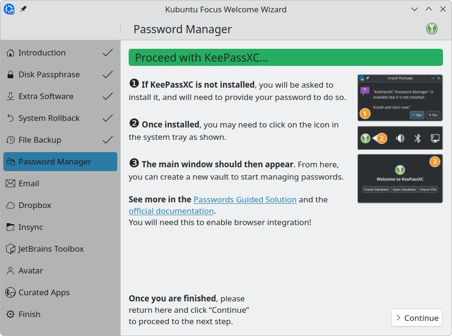Select the Extra Software step
The width and height of the screenshot is (452, 336).
(x=60, y=96)
